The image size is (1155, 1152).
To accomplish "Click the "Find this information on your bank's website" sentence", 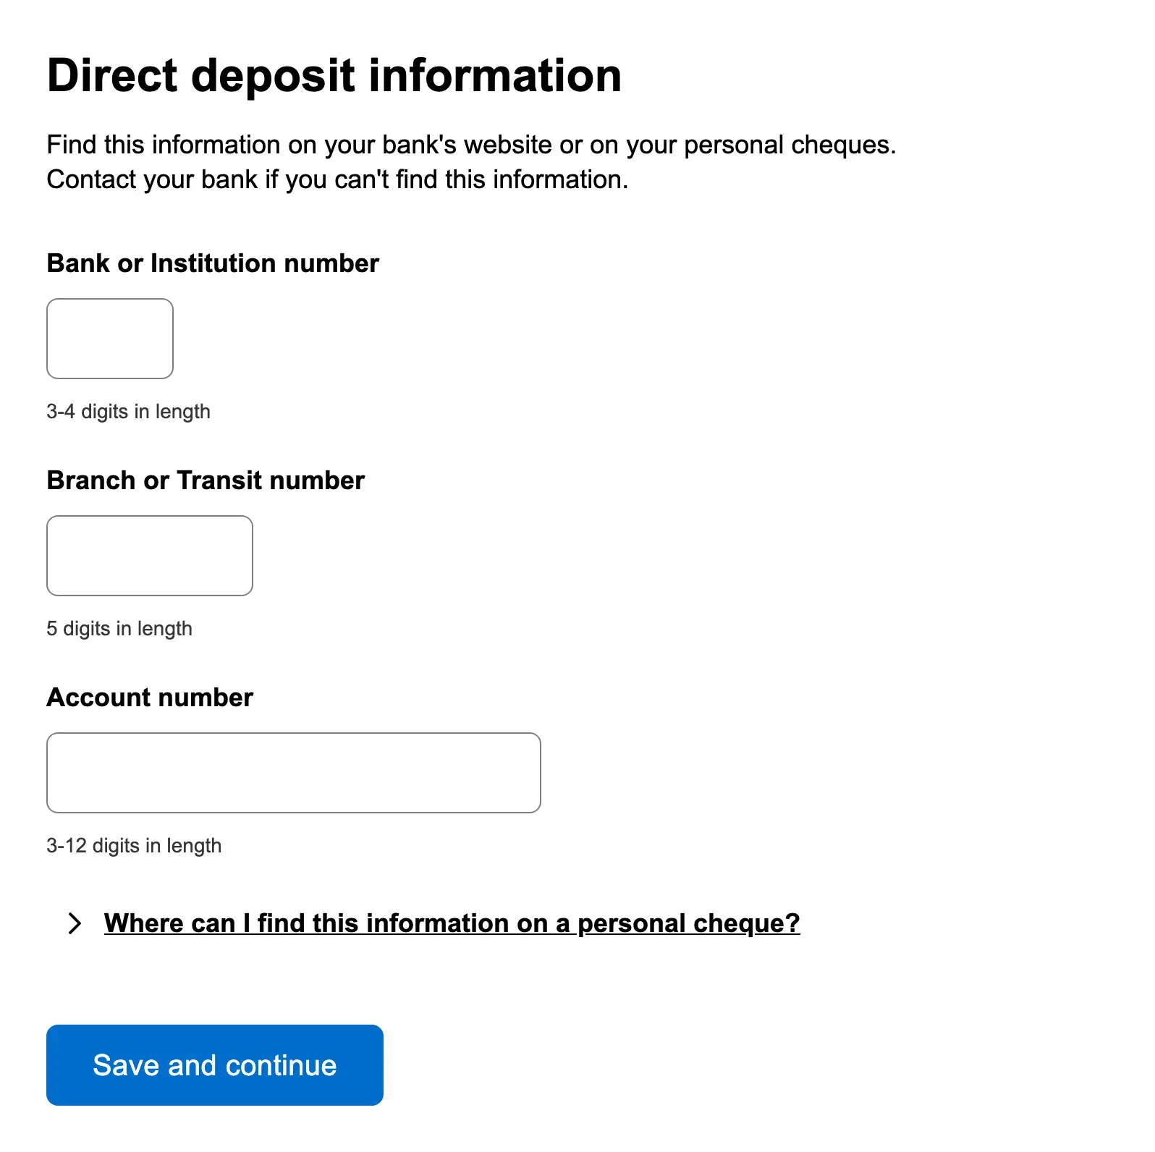I will (x=471, y=145).
